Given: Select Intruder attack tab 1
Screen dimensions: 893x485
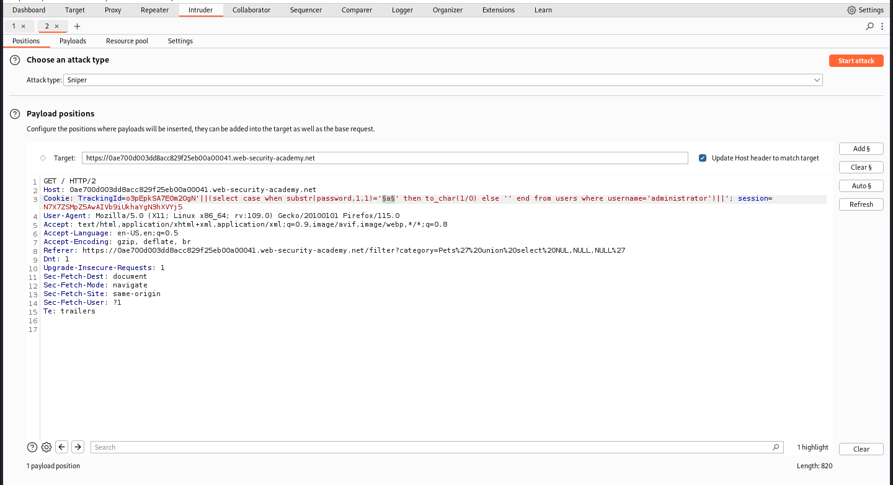Looking at the screenshot, I should (x=14, y=26).
